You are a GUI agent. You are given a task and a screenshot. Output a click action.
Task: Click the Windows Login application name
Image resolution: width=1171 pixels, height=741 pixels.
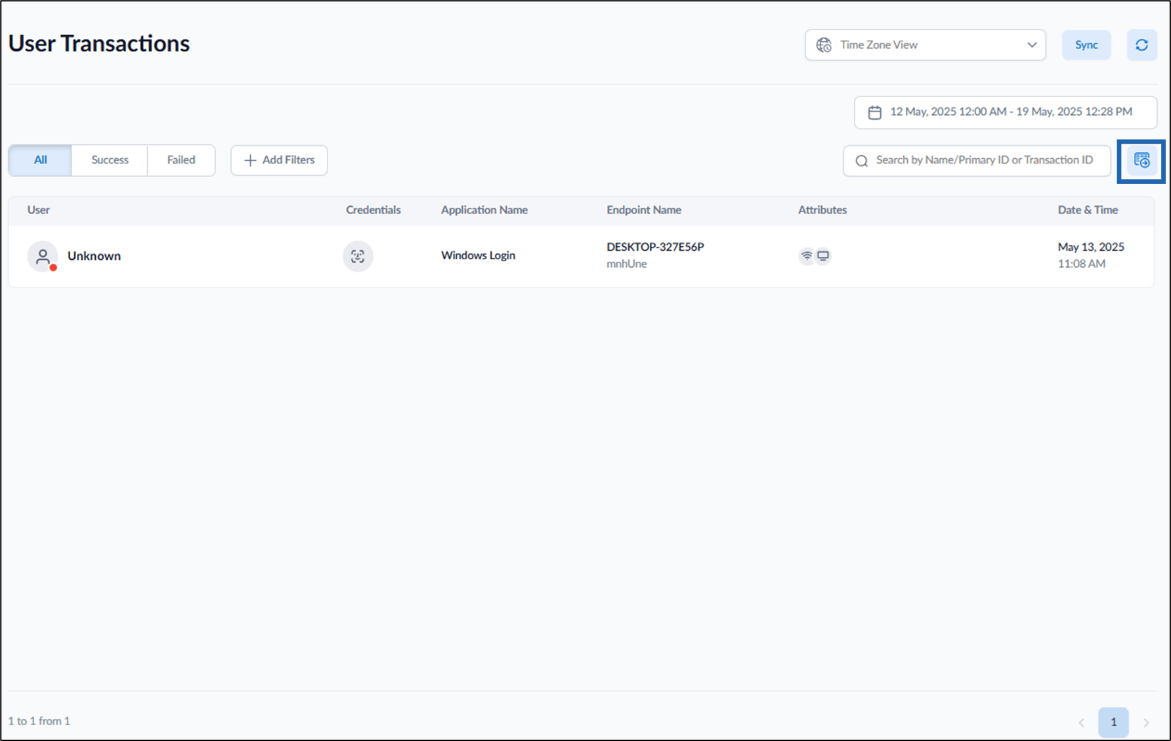tap(478, 255)
